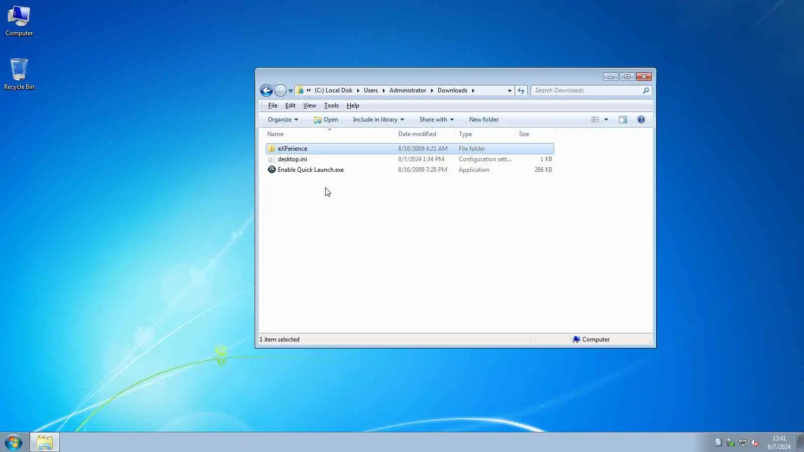Sort files by the Name column
This screenshot has width=804, height=452.
click(330, 134)
